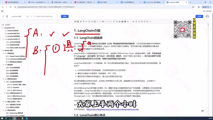Image resolution: width=213 pixels, height=120 pixels.
Task: Insert code block with angle-brackets icon
Action: [x=111, y=21]
